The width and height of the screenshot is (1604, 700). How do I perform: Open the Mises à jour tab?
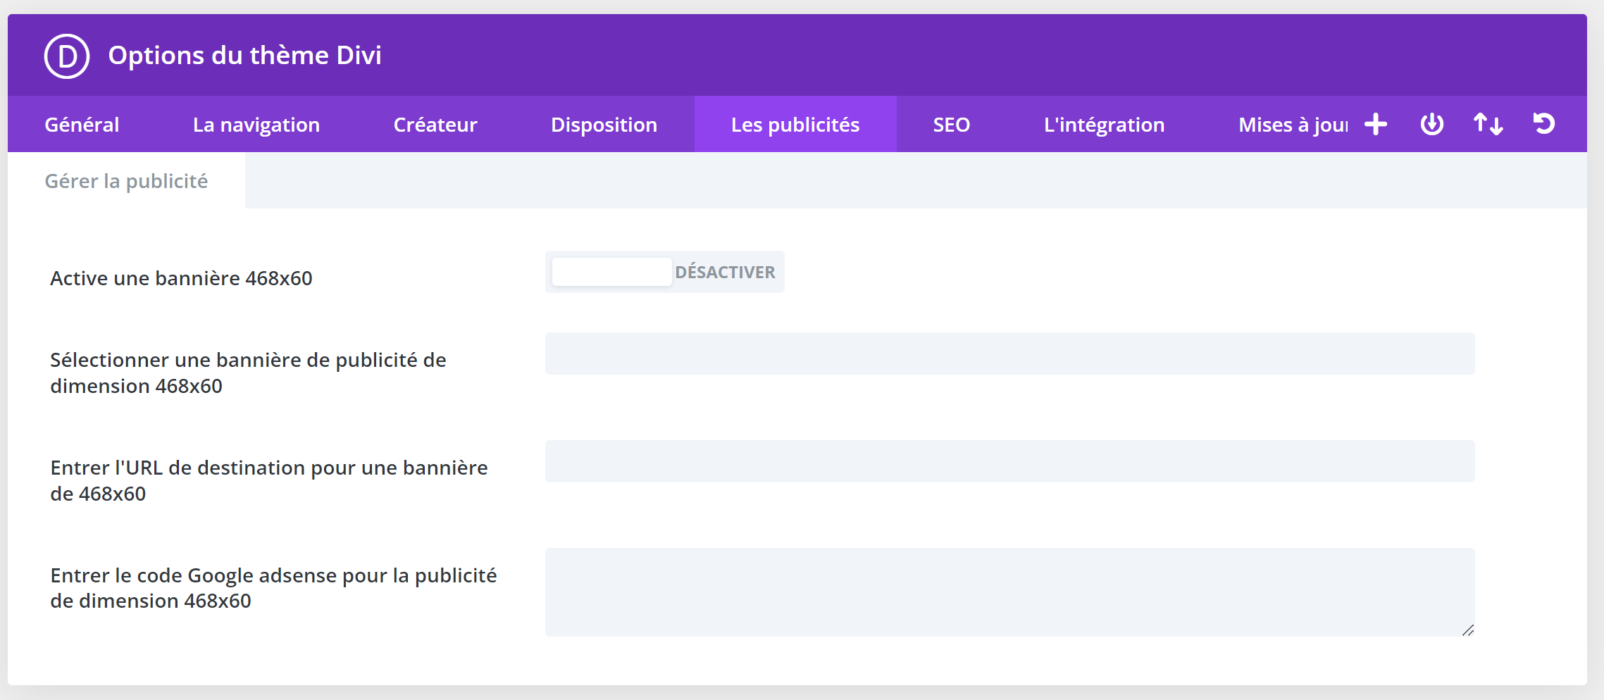(x=1293, y=125)
